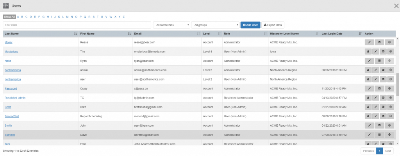Screen dimensions: 400x156
Task: Open the Morey user link
Action: pos(9,42)
